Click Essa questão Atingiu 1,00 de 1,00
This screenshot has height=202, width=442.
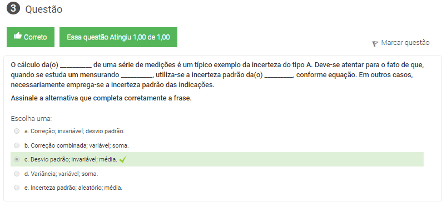coord(118,37)
